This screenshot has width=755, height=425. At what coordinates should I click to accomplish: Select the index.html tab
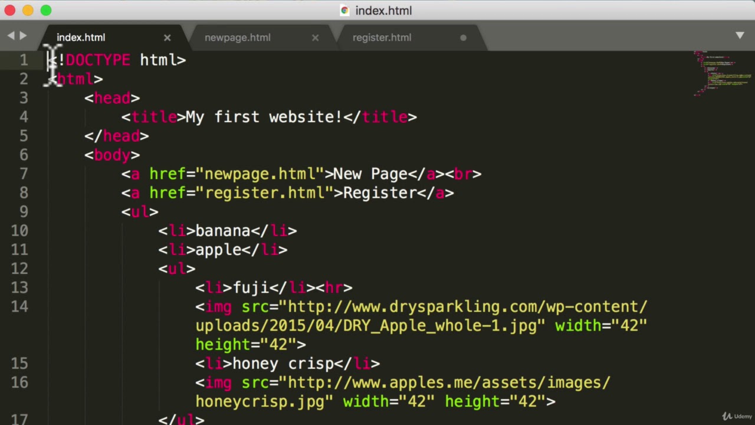81,37
